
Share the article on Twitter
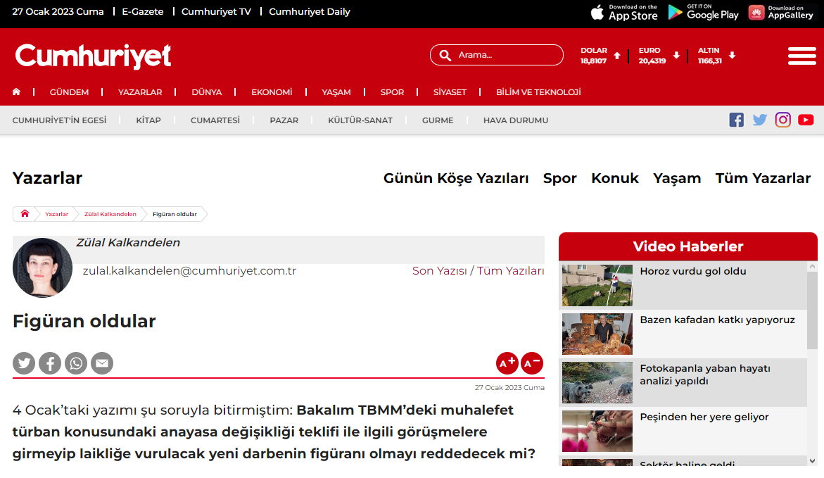pyautogui.click(x=24, y=363)
